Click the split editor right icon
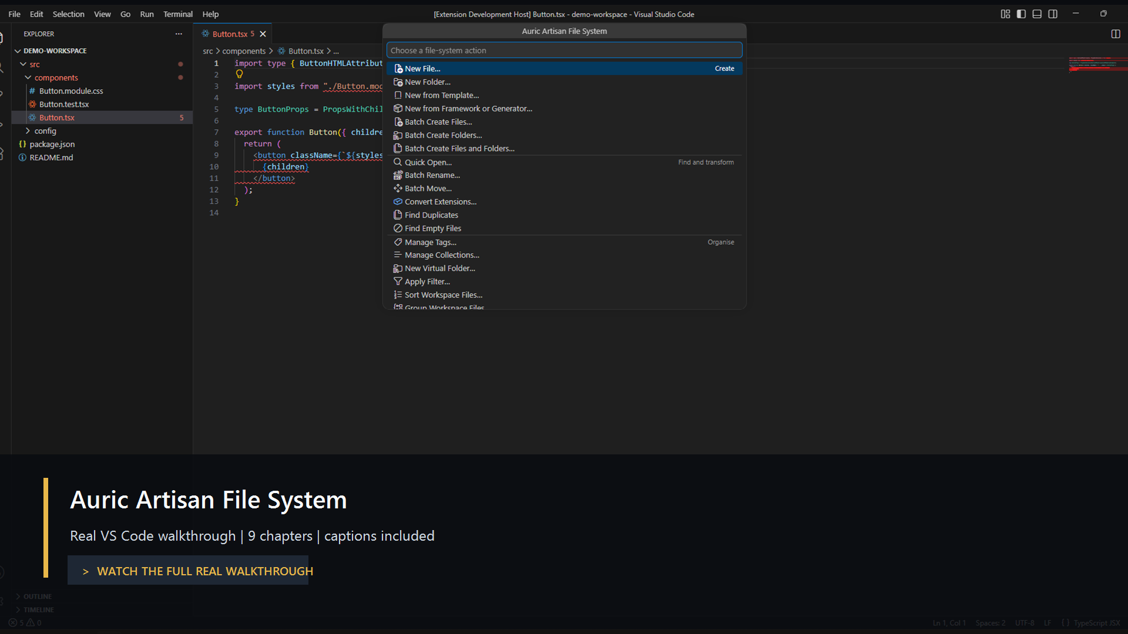 (x=1116, y=34)
